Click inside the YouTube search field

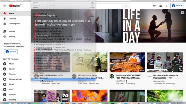click(x=85, y=6)
